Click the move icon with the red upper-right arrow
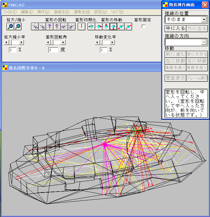210x217 pixels. [x=128, y=26]
